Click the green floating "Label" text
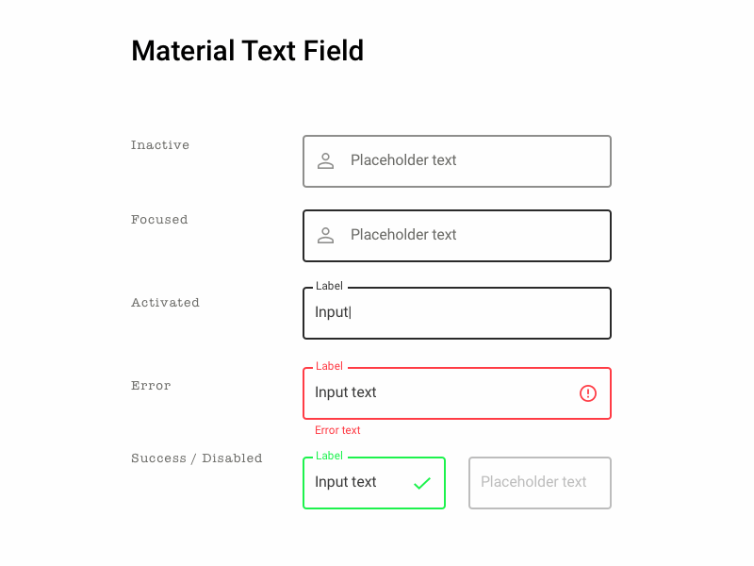This screenshot has width=754, height=566. click(329, 456)
